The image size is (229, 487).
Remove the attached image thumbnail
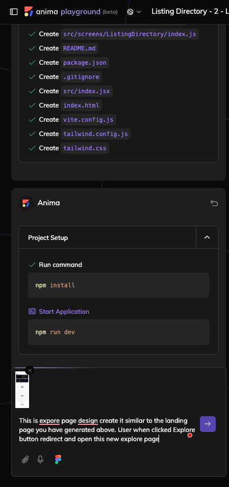[x=30, y=370]
